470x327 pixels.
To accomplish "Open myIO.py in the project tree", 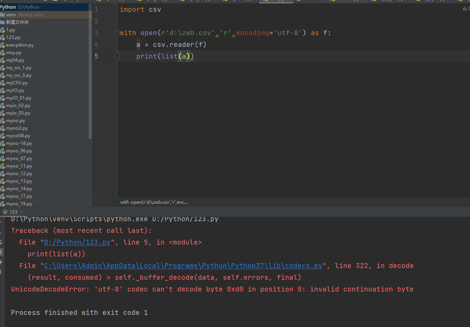I will [15, 90].
